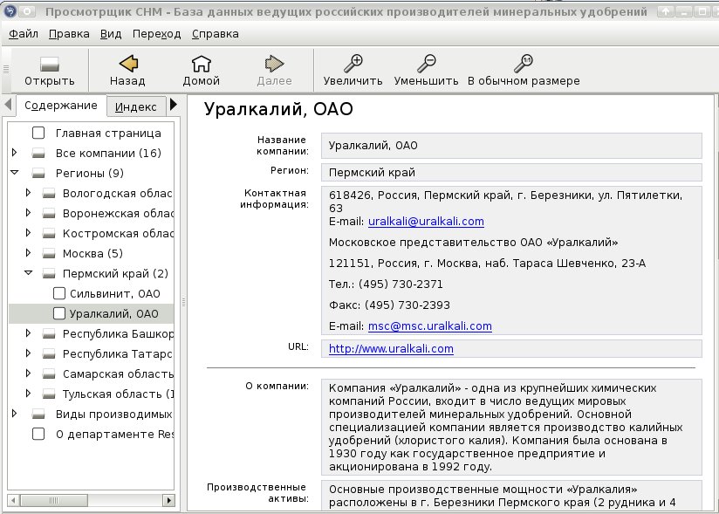Click folder icon beside Самарская область

coord(49,374)
